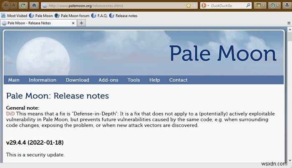
Task: Click the scrollbar up arrow
Action: tap(290, 30)
